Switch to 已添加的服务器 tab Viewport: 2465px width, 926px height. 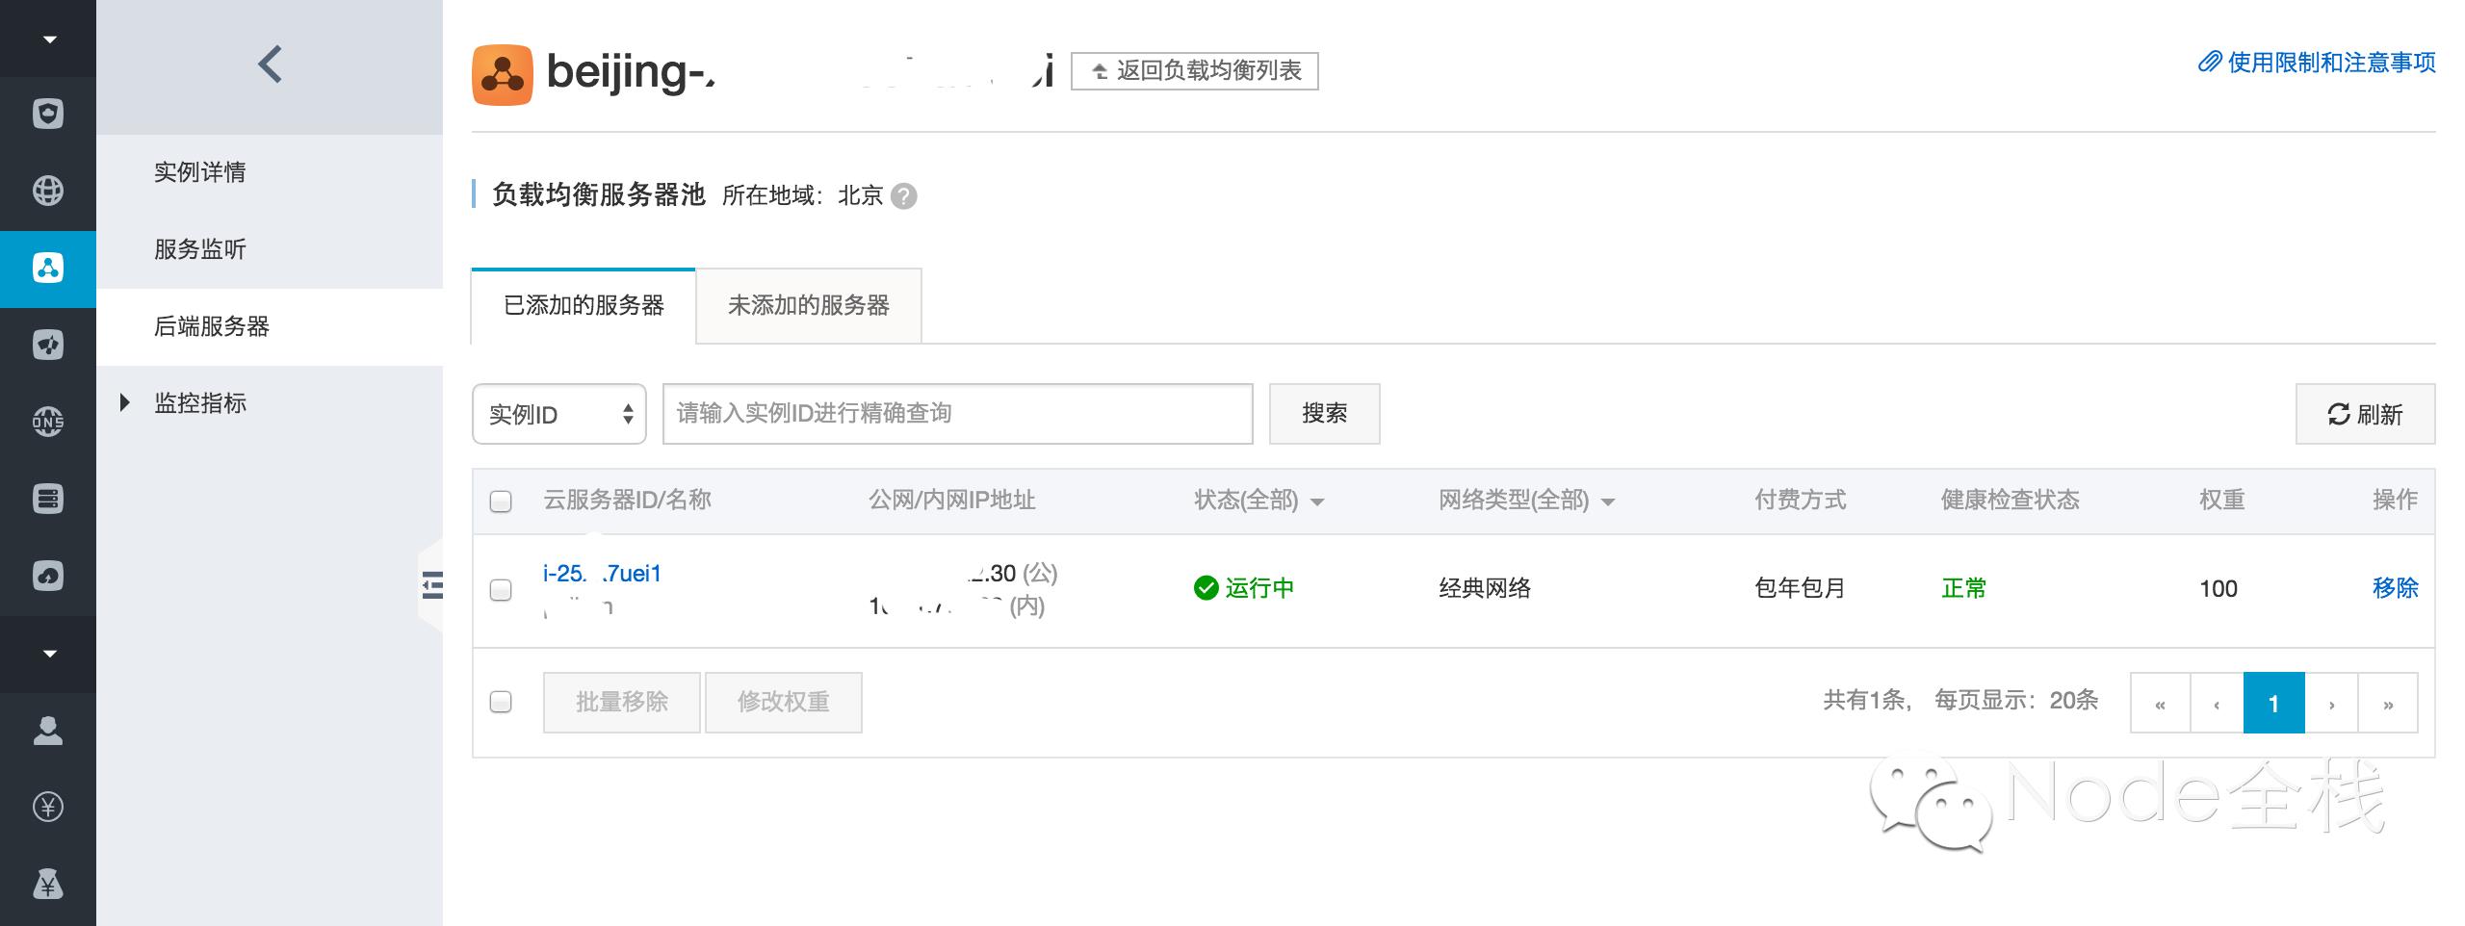click(584, 306)
